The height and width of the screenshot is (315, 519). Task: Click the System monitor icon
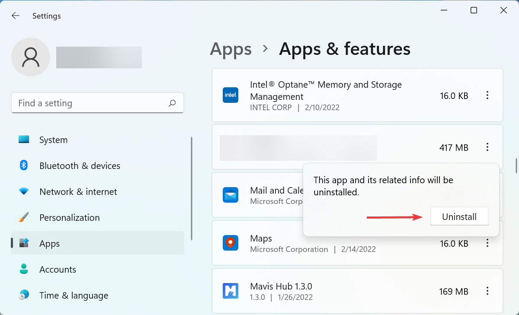24,140
